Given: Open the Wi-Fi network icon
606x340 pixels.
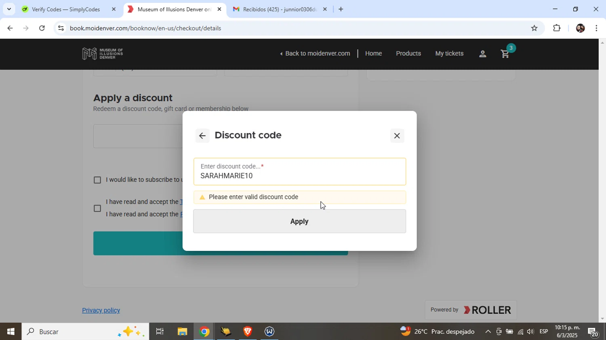Looking at the screenshot, I should [x=520, y=332].
